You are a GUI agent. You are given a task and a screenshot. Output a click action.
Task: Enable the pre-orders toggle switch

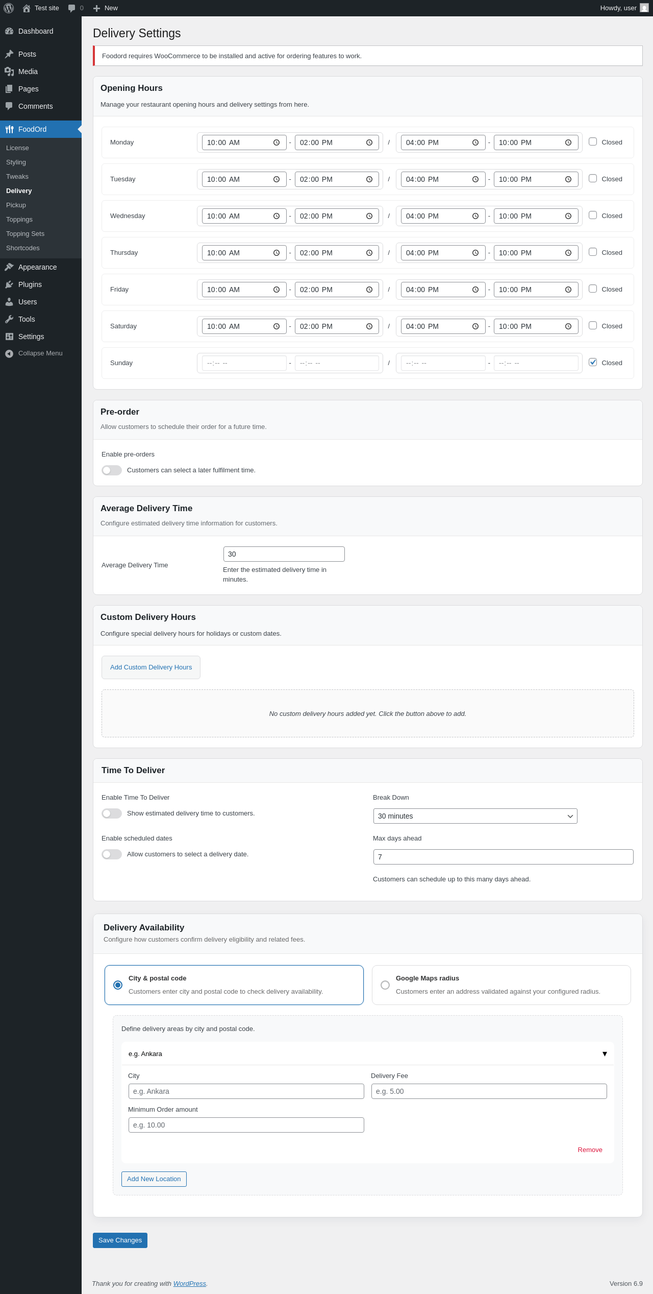pos(112,470)
